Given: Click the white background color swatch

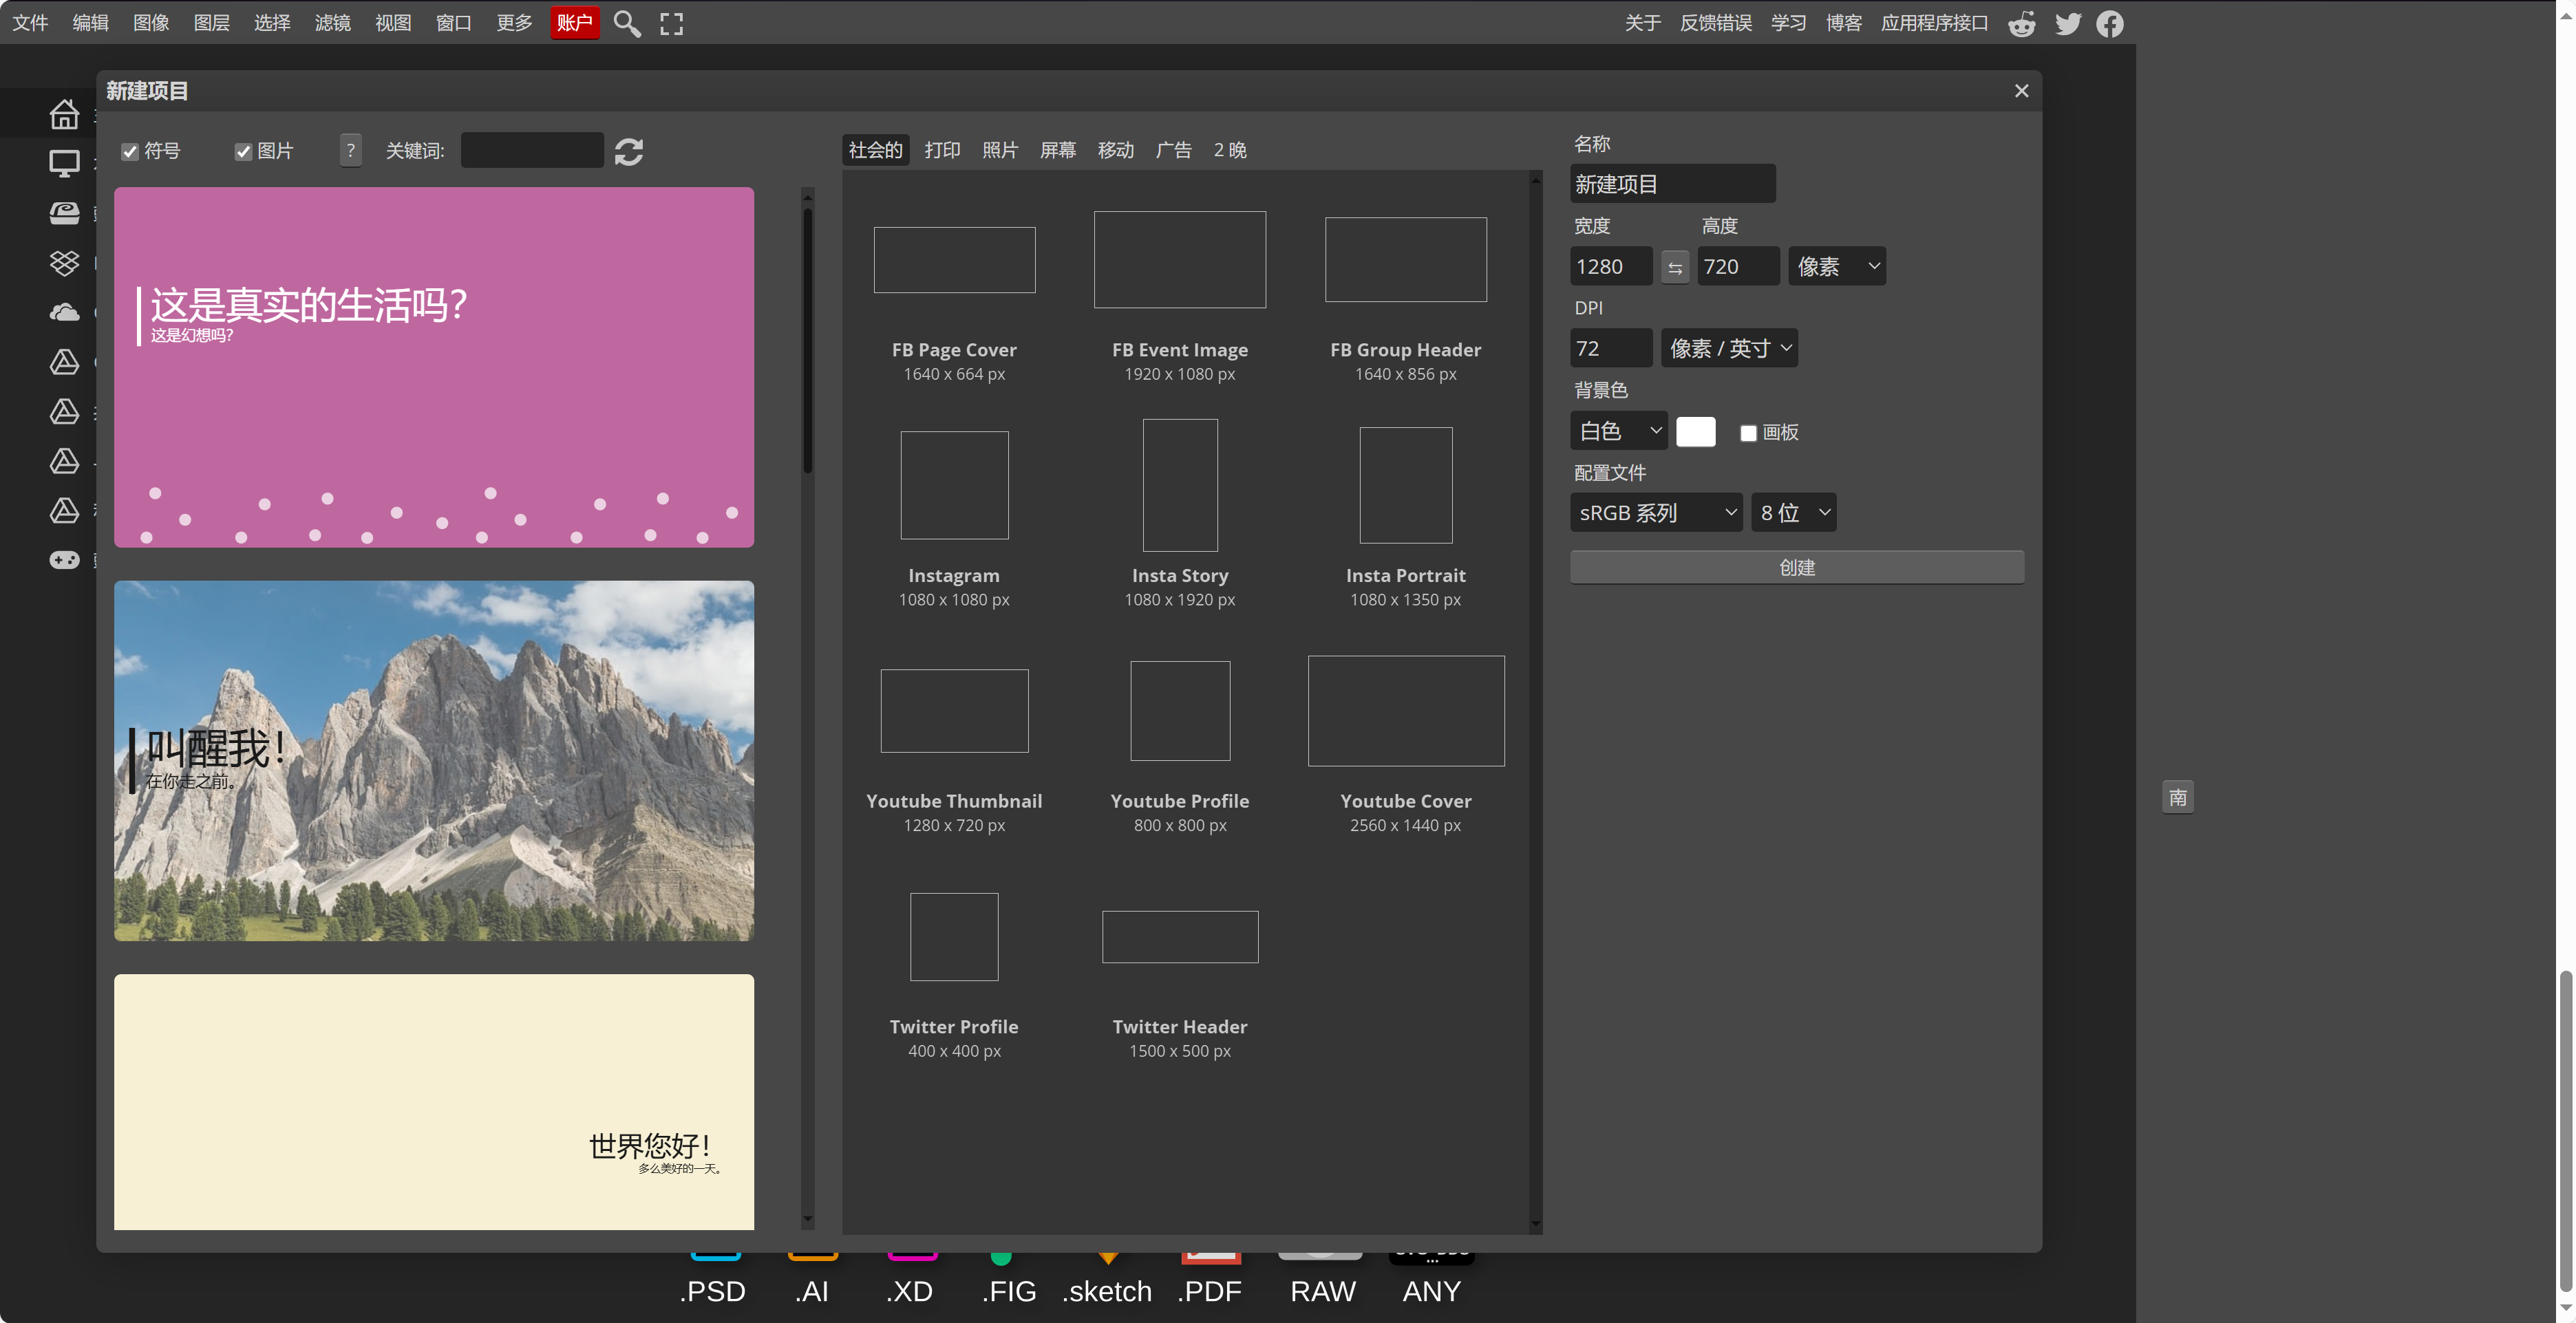Looking at the screenshot, I should [x=1695, y=431].
